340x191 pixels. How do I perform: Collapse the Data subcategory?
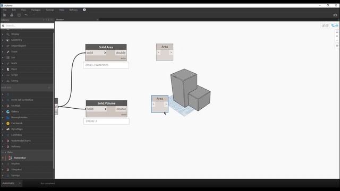click(x=5, y=152)
